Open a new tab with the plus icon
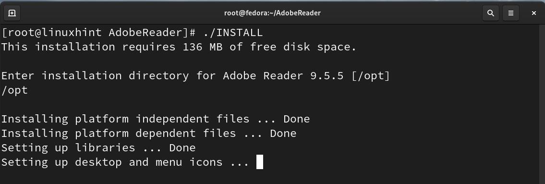Screen dimensions: 545x184 click(12, 13)
